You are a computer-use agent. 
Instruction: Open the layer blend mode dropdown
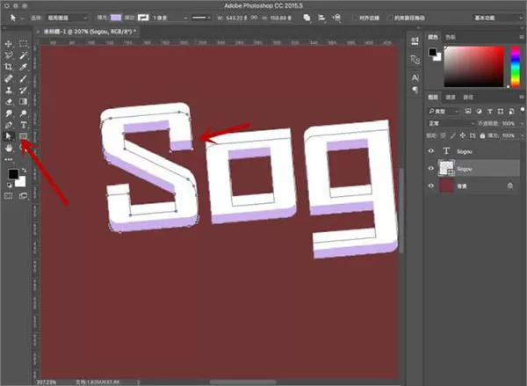(451, 123)
